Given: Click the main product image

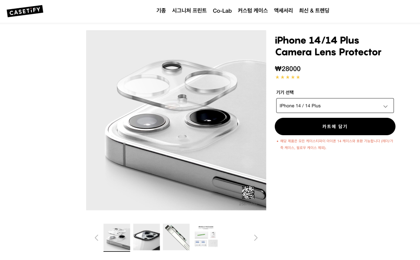Looking at the screenshot, I should click(176, 120).
